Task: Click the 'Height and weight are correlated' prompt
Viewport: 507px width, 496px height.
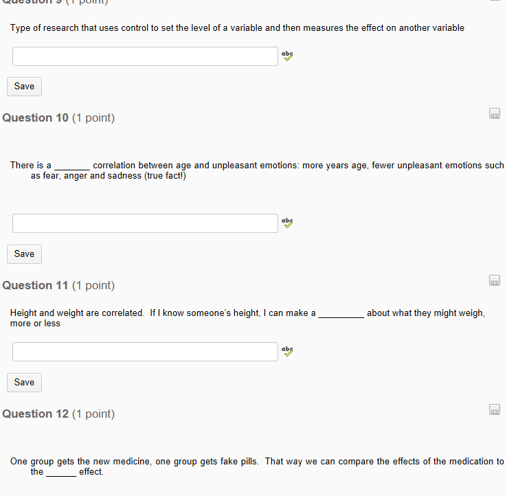Action: [x=248, y=318]
